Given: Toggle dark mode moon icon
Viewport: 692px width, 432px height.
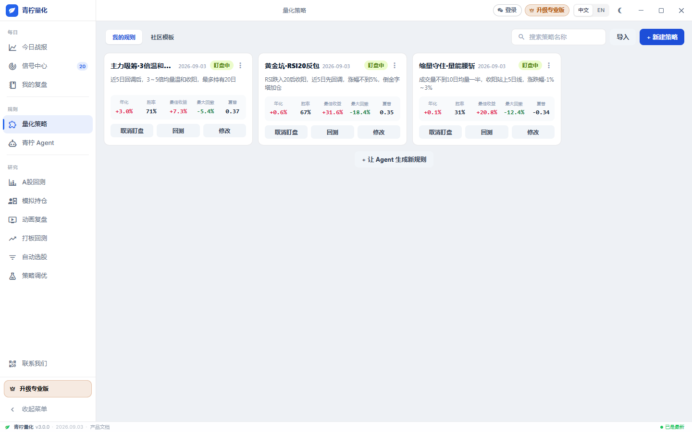Looking at the screenshot, I should tap(620, 10).
